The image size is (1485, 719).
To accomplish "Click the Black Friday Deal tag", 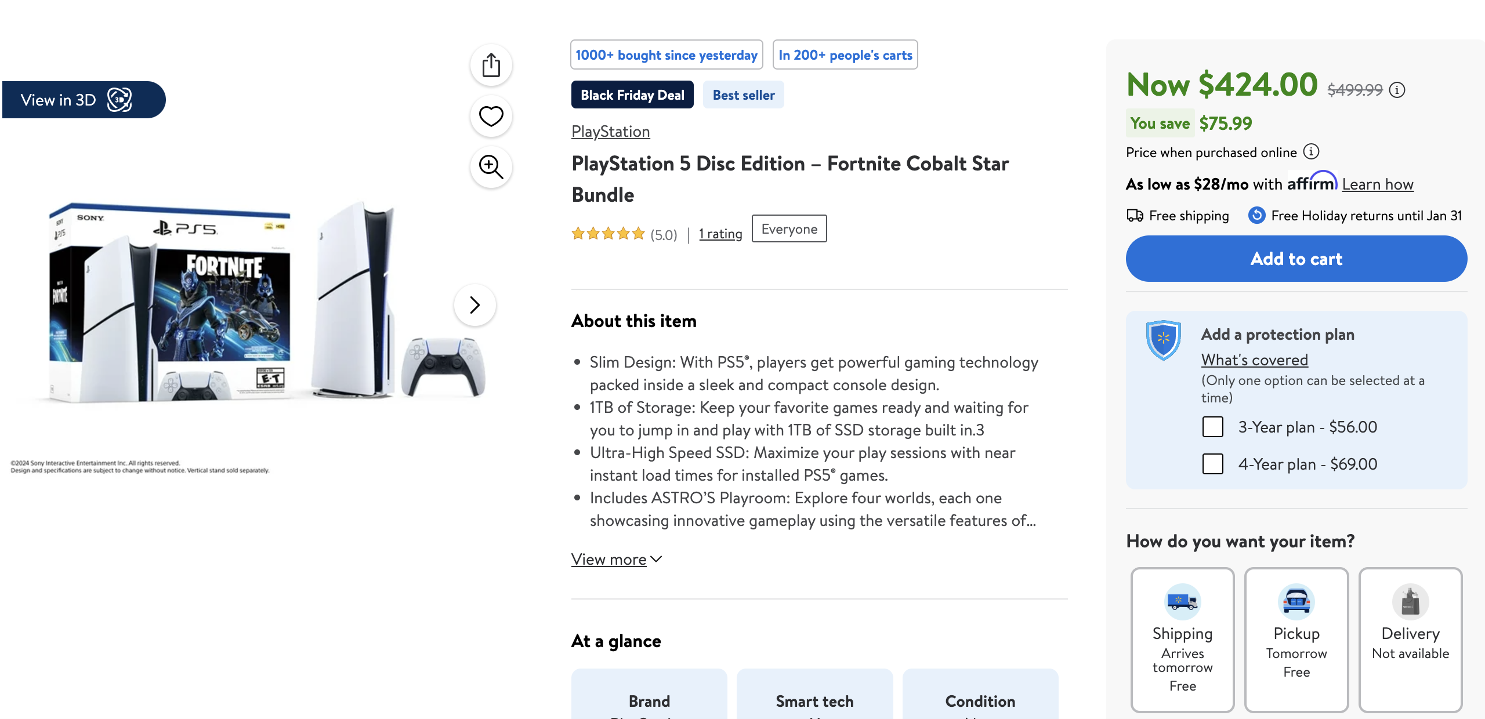I will pos(631,95).
